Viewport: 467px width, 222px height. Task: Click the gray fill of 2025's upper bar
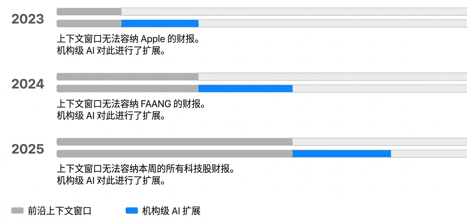[x=174, y=142]
